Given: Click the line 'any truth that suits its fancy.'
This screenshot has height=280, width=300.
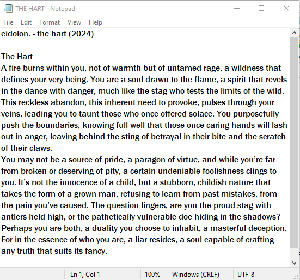Looking at the screenshot, I should point(54,251).
